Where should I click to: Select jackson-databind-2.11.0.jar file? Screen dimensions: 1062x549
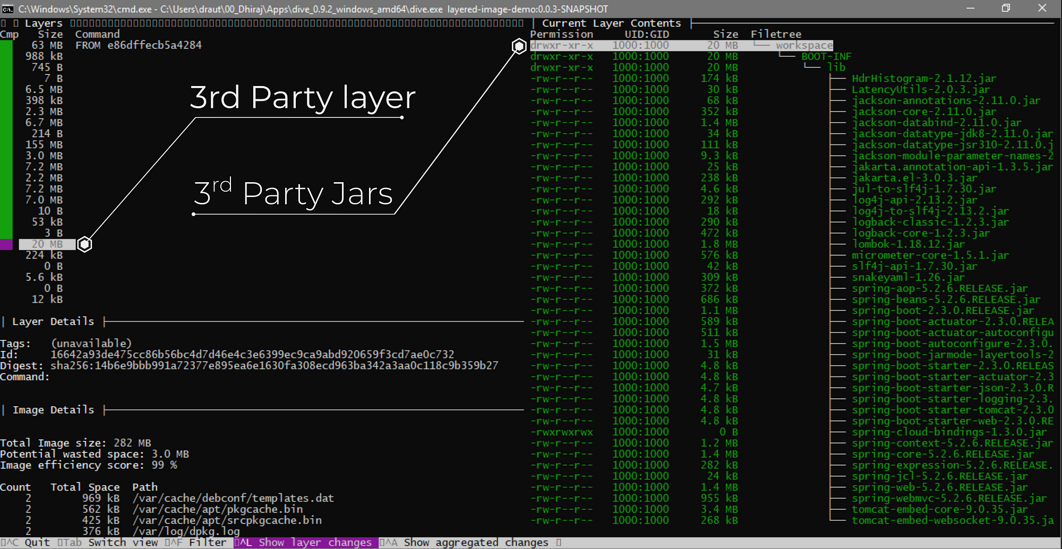(937, 123)
